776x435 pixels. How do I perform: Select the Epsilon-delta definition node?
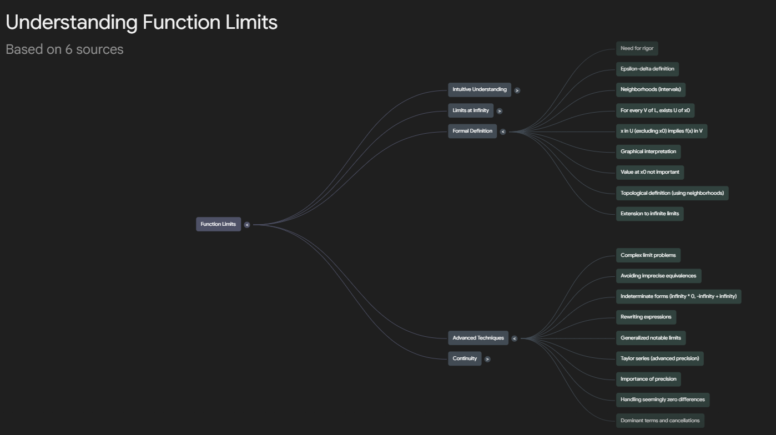click(648, 69)
